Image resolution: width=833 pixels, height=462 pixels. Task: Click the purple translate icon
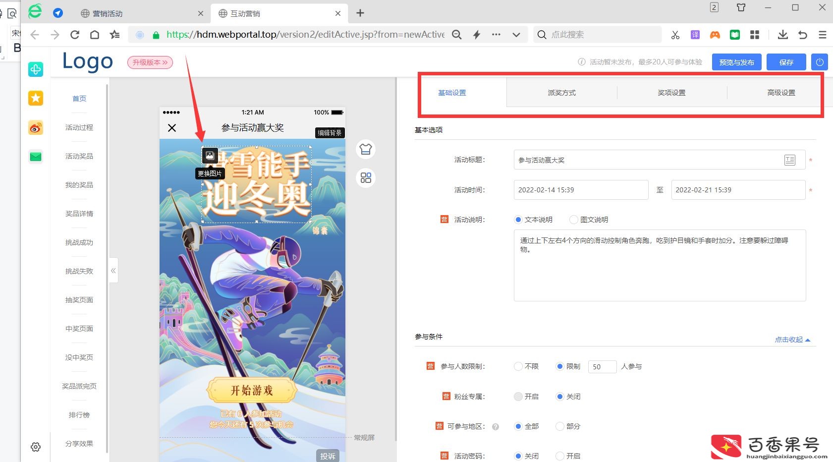point(695,35)
